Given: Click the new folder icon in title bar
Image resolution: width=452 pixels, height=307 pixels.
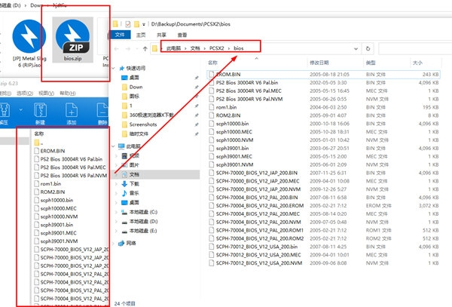Looking at the screenshot, I should click(x=136, y=24).
